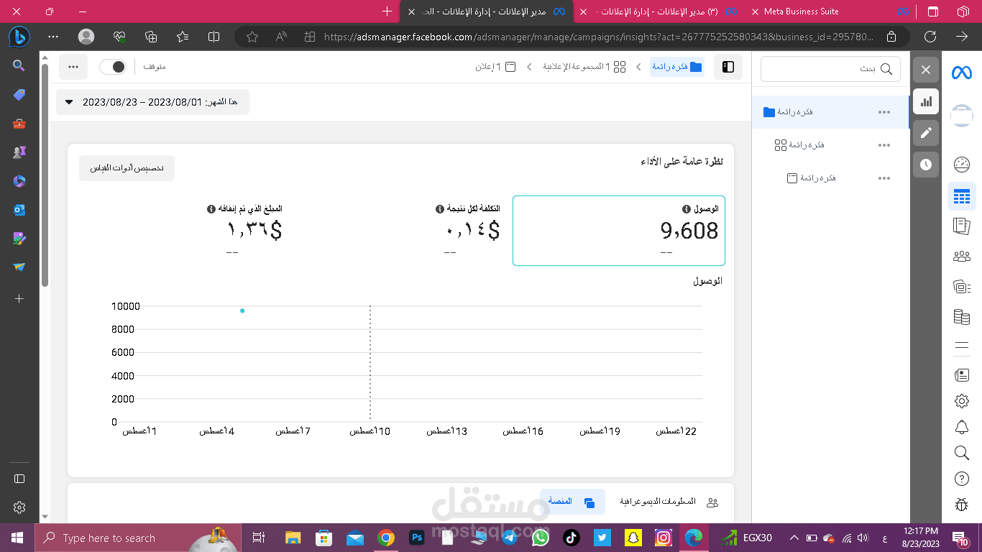Open the three-dot menu on the top toolbar
Screen dimensions: 982x552
(x=73, y=66)
